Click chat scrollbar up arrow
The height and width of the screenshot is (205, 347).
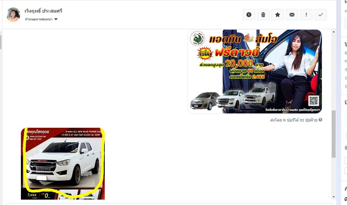(x=334, y=32)
